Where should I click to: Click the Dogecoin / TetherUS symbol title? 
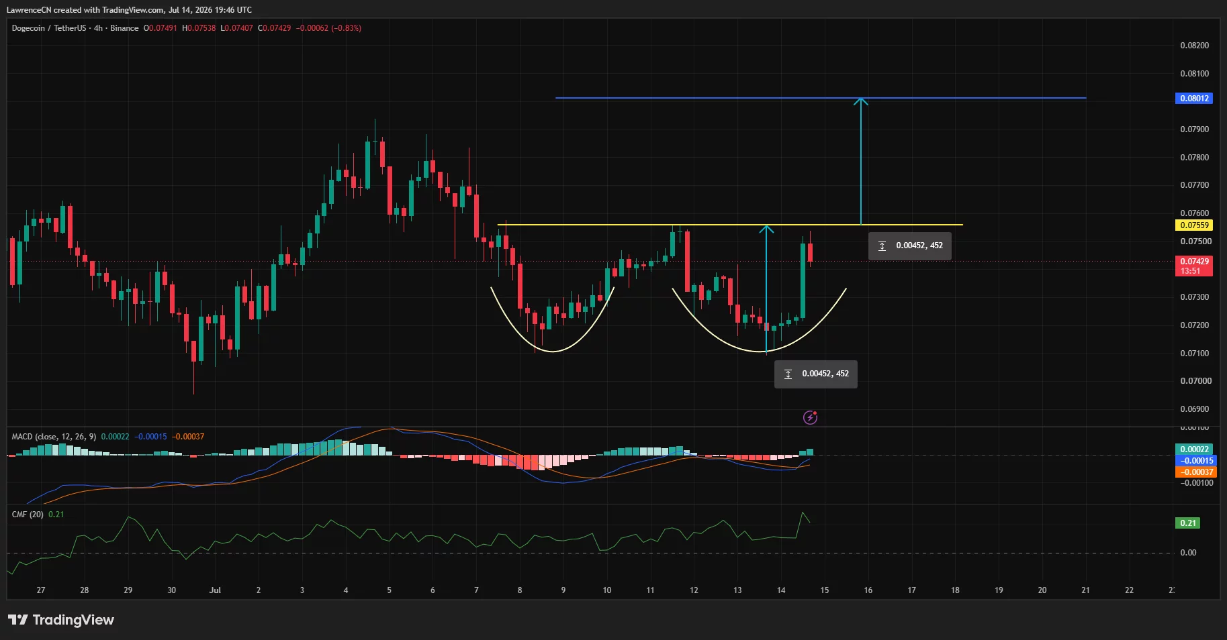49,28
